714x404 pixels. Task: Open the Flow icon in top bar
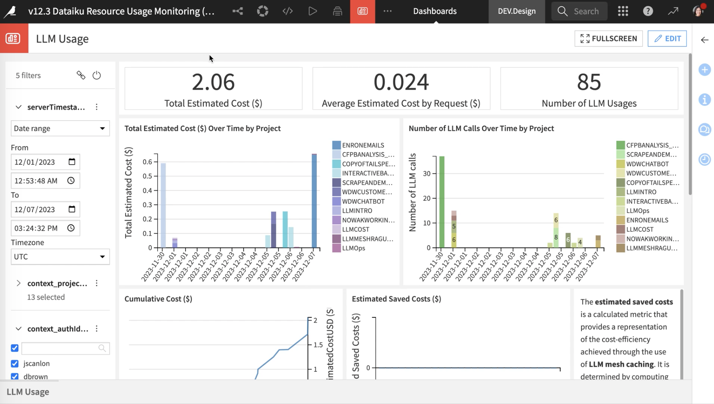(237, 11)
